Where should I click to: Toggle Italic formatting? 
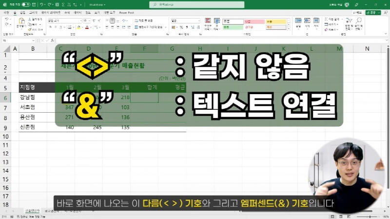point(56,27)
